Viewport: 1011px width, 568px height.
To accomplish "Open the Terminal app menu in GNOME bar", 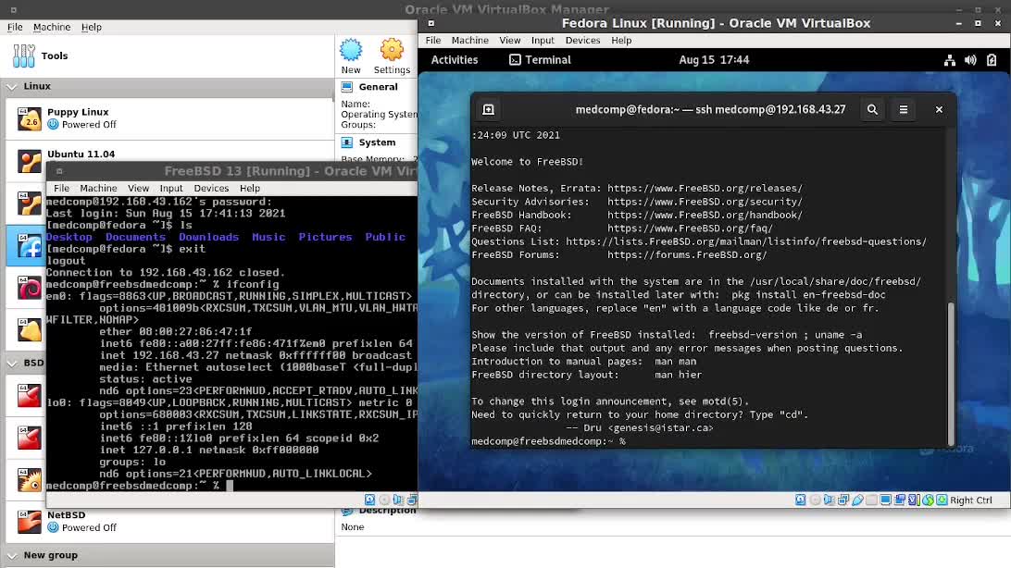I will coord(541,60).
